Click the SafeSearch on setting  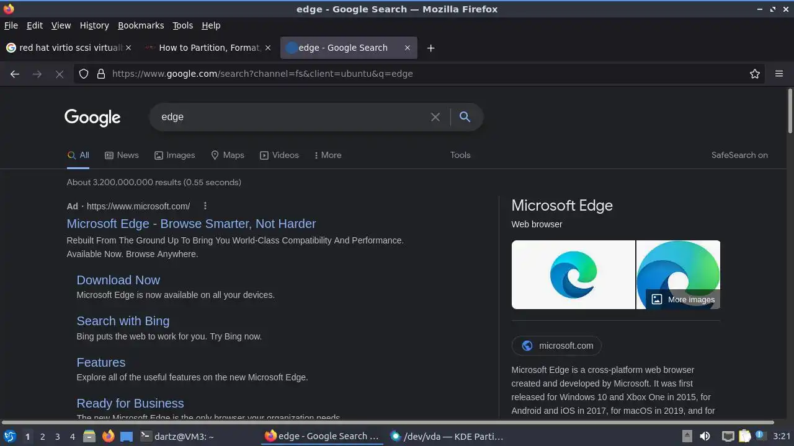739,155
